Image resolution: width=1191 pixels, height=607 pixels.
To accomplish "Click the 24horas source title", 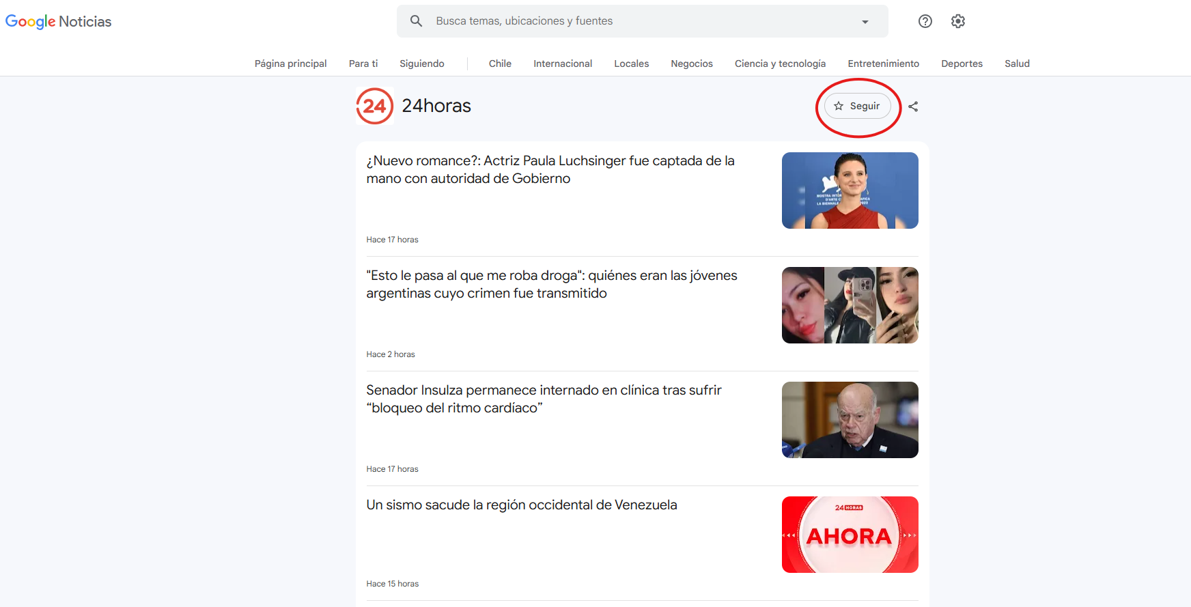I will point(436,106).
